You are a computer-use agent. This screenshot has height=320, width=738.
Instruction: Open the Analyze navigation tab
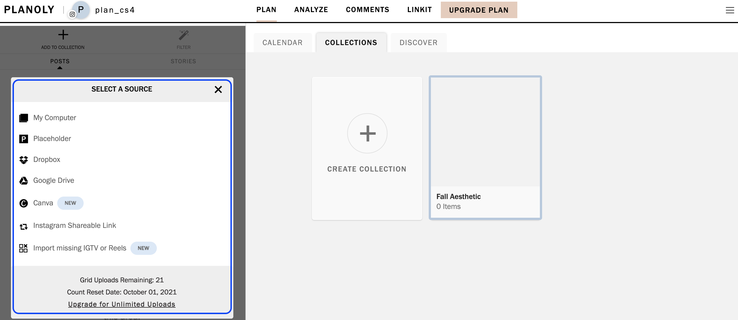tap(311, 10)
